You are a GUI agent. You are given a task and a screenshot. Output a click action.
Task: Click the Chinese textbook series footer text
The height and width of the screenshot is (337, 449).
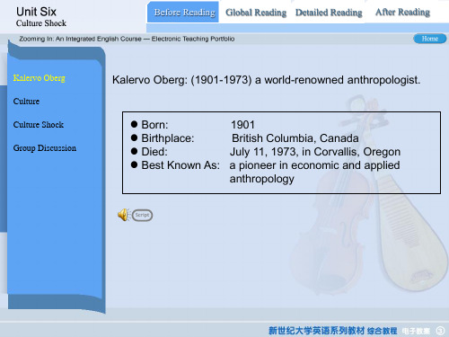(333, 331)
